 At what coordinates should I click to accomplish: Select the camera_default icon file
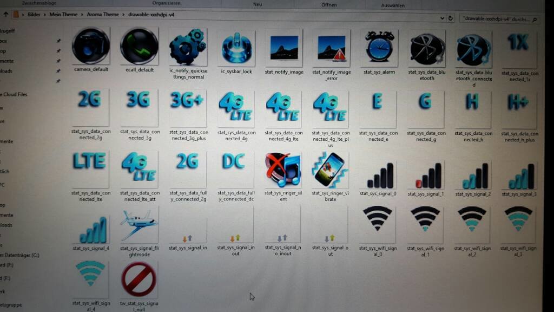point(91,47)
